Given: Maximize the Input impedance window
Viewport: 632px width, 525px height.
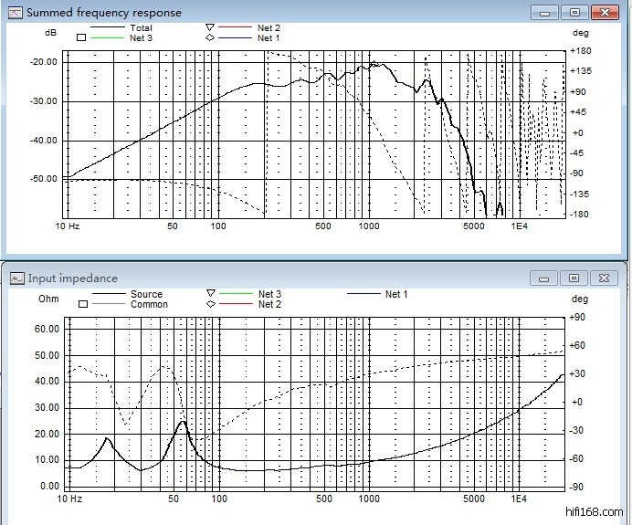Looking at the screenshot, I should tap(574, 278).
